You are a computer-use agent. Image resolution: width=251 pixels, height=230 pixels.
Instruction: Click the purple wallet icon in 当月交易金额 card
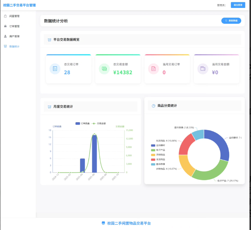(203, 69)
